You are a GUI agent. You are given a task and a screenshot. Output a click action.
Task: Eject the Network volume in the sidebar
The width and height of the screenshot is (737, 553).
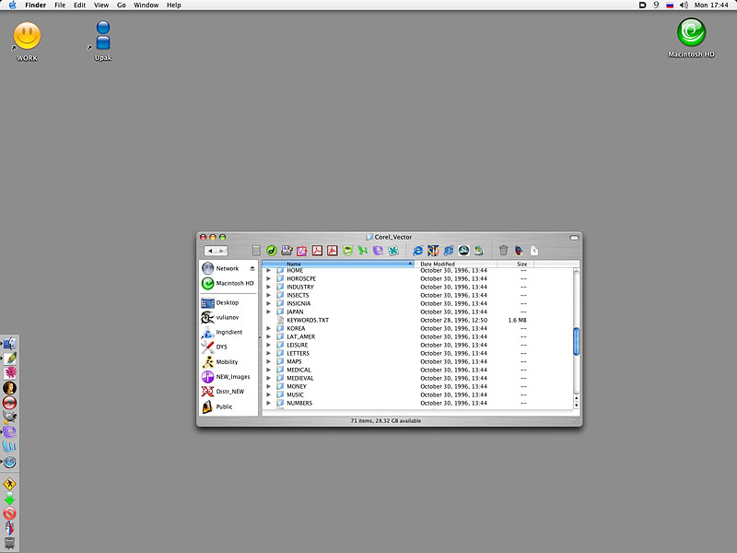coord(252,268)
